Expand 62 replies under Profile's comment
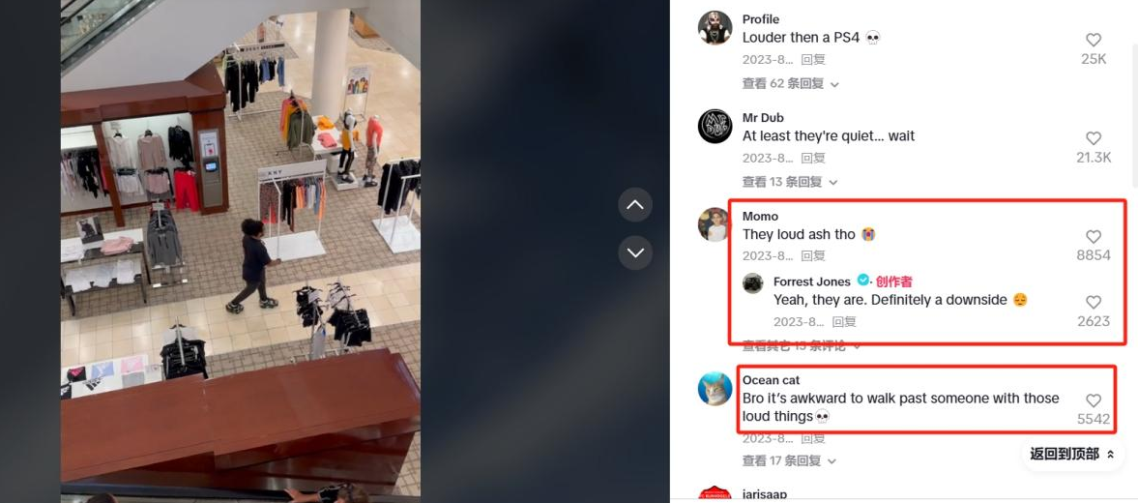The height and width of the screenshot is (503, 1138). (x=790, y=83)
